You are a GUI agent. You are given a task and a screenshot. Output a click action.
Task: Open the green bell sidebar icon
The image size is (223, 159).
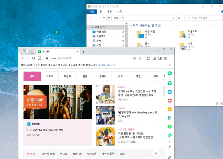(x=170, y=83)
